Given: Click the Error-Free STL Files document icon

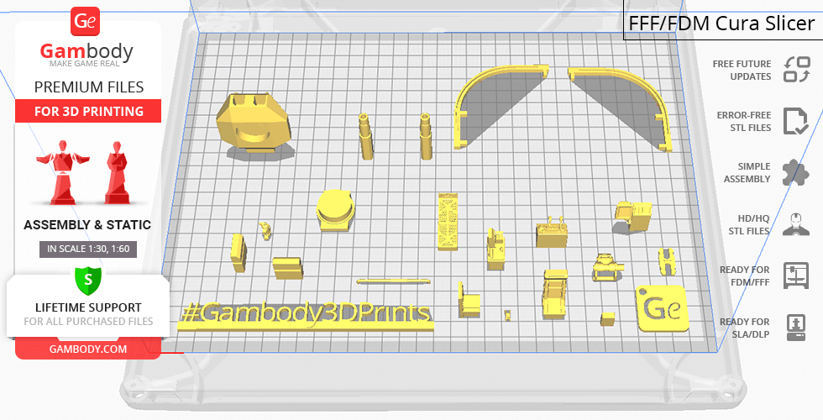Looking at the screenshot, I should point(795,121).
